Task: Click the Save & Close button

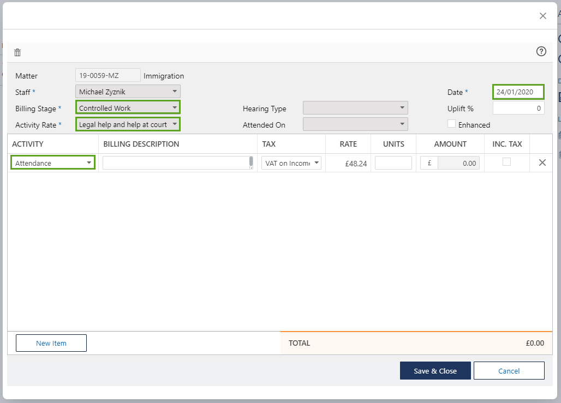Action: pyautogui.click(x=435, y=371)
